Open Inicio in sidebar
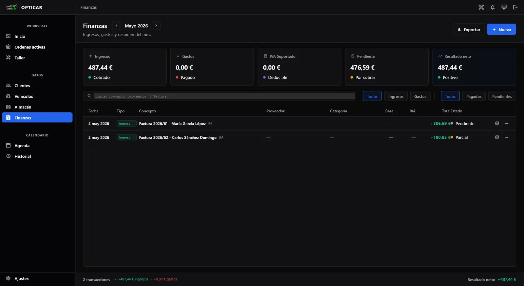Image resolution: width=524 pixels, height=286 pixels. (x=37, y=36)
